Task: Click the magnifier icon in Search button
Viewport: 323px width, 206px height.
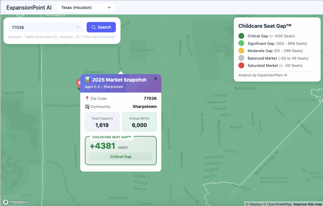Action: coord(94,27)
